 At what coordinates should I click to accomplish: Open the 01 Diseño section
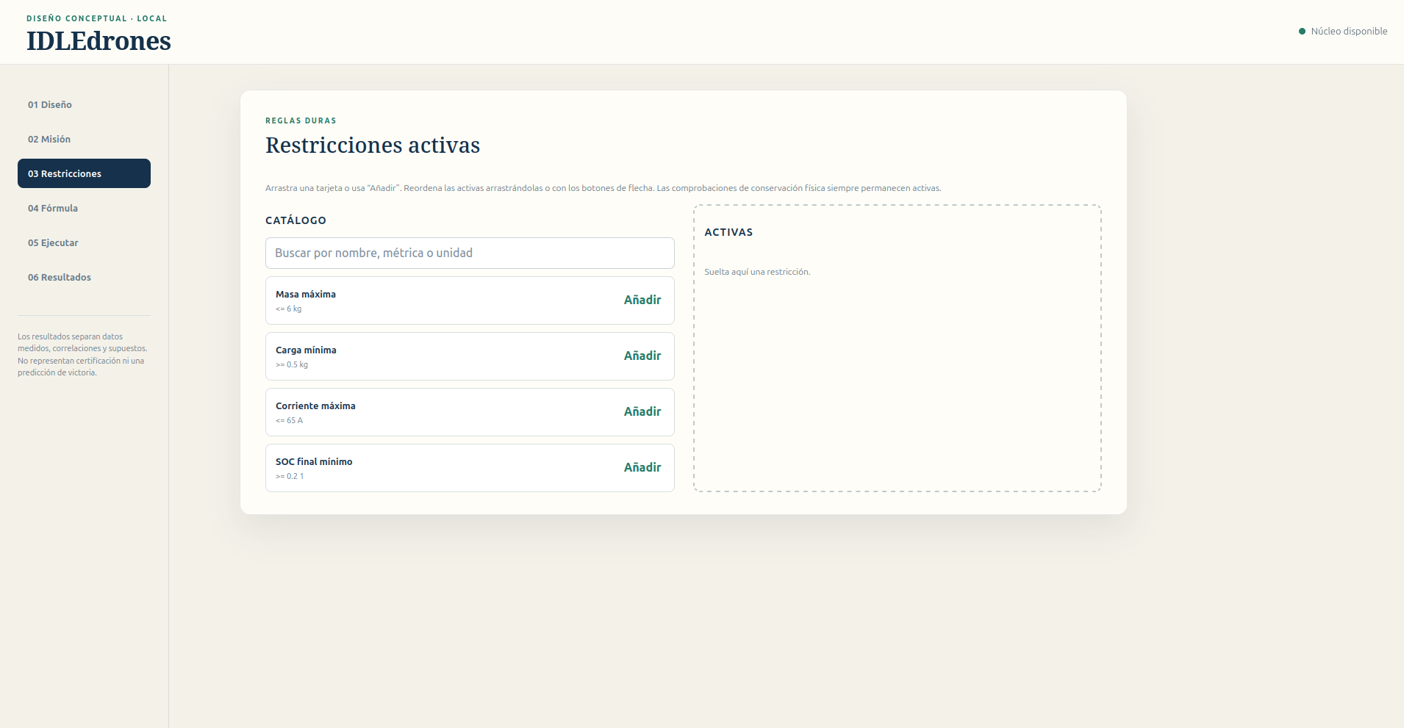click(x=84, y=104)
